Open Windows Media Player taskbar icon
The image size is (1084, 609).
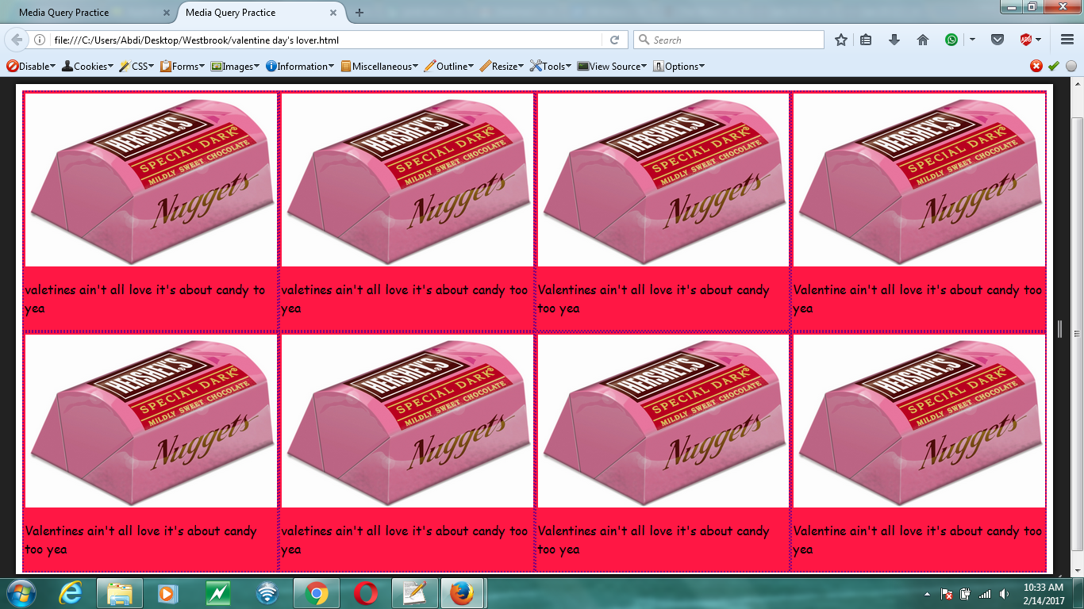[x=168, y=593]
